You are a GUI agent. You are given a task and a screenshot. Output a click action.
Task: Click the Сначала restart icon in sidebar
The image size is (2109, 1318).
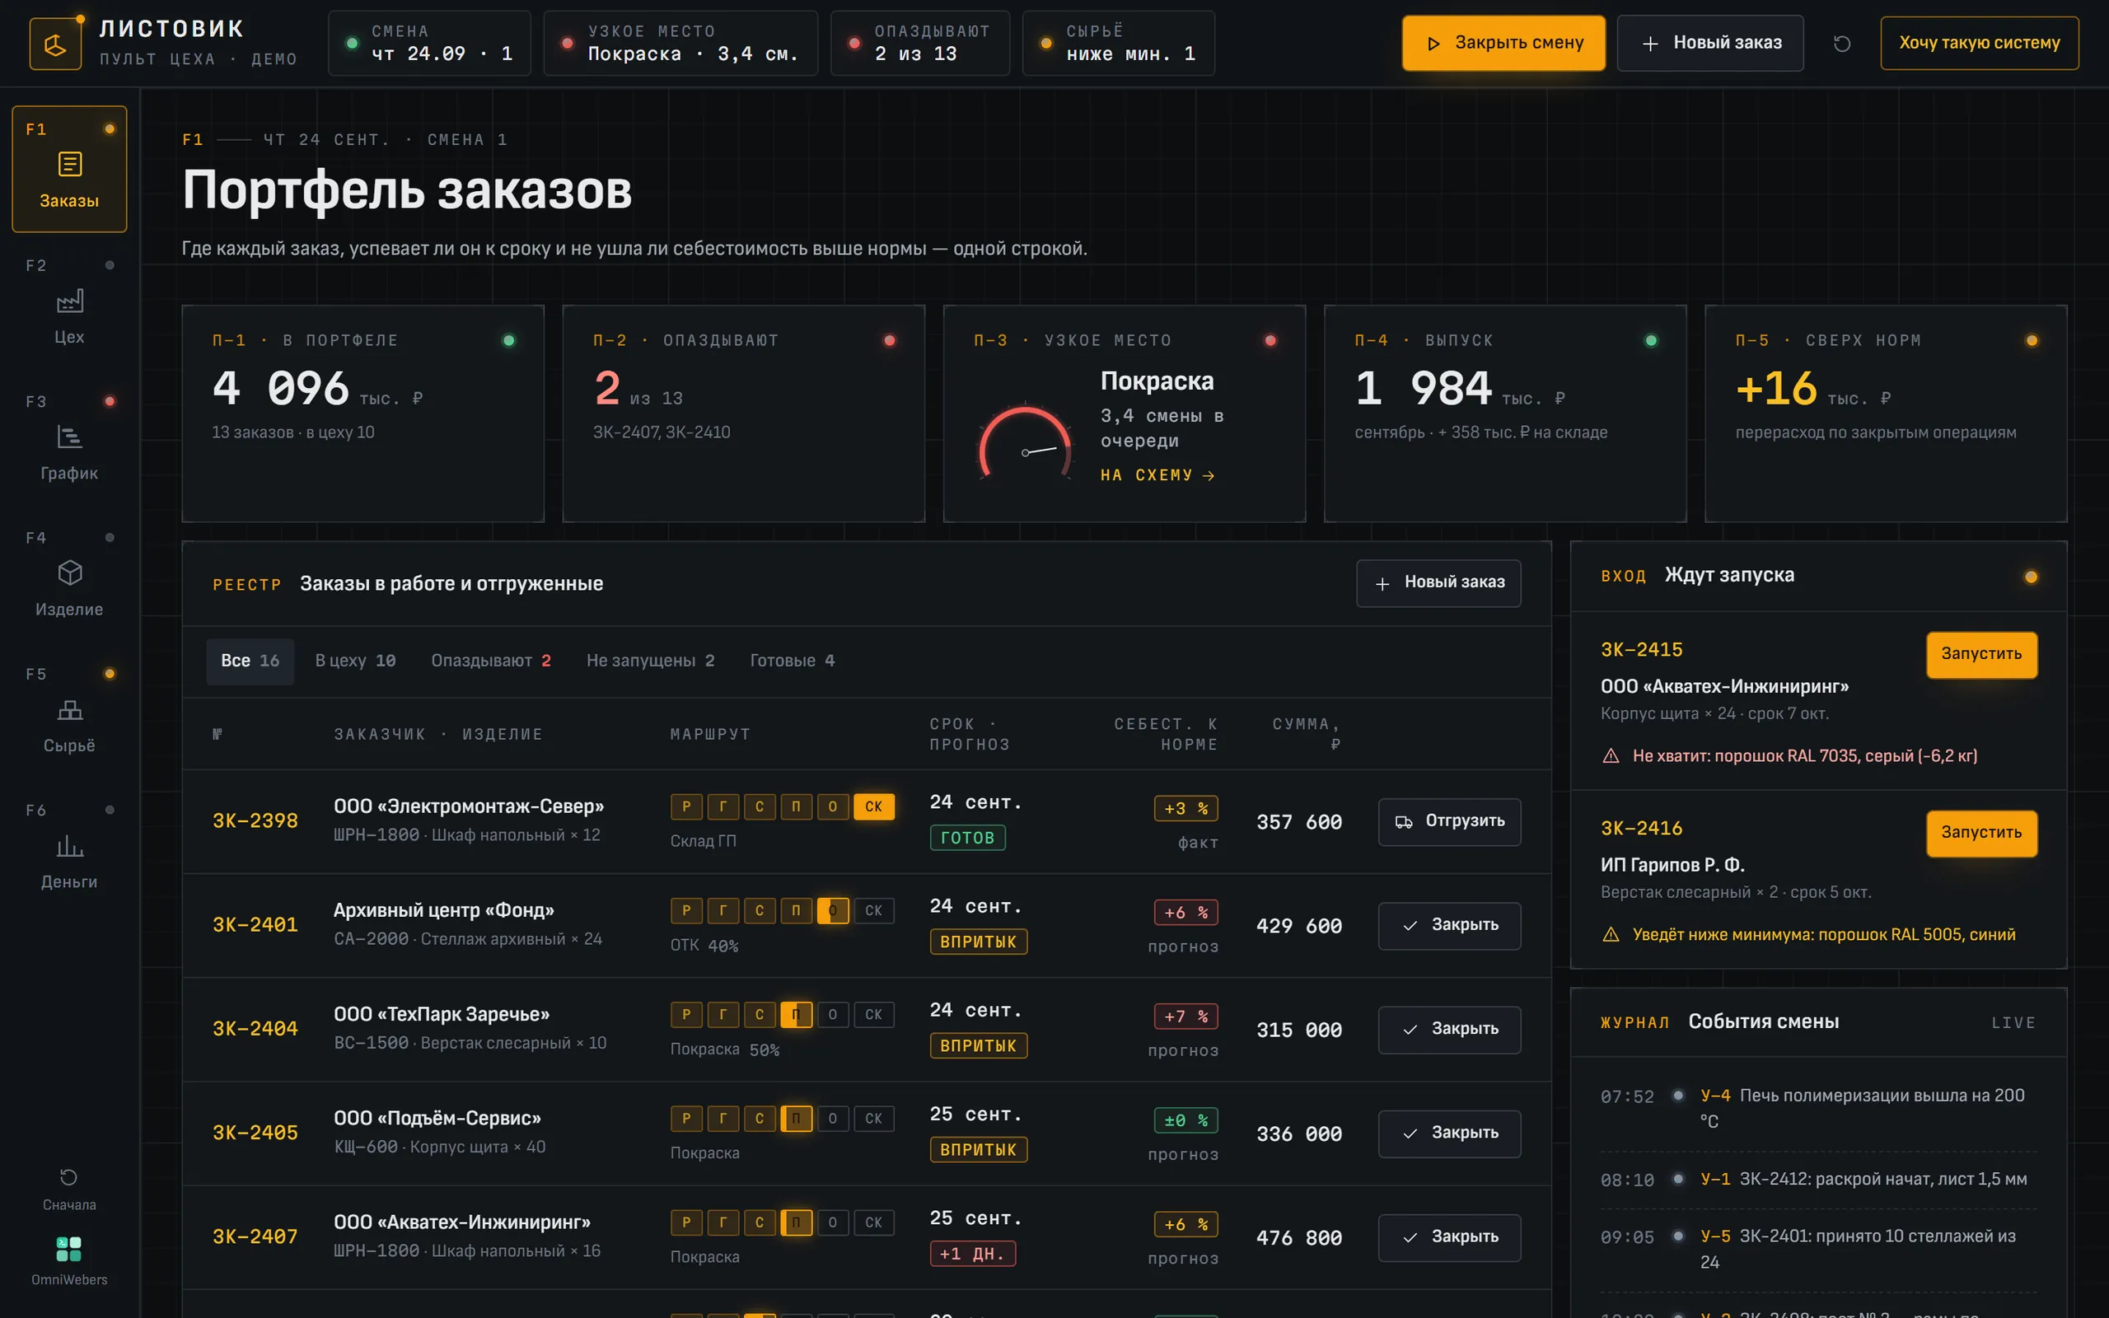pyautogui.click(x=69, y=1178)
